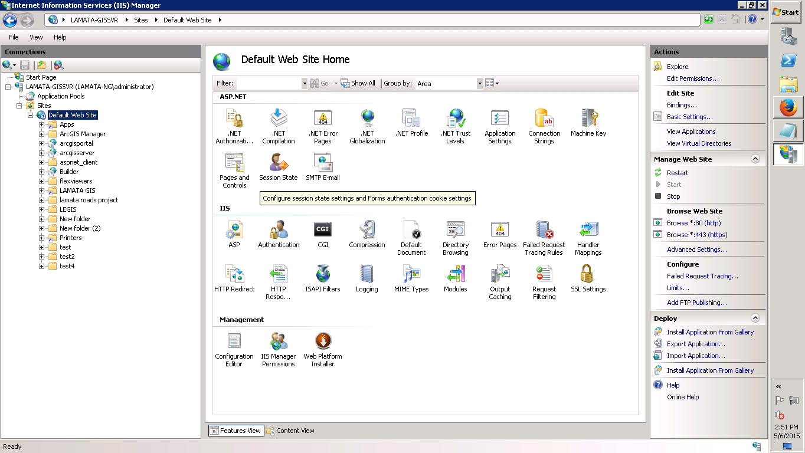Open the Help menu
805x453 pixels.
(60, 37)
